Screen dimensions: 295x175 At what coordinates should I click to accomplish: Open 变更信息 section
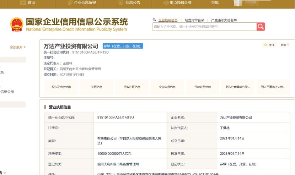[x=97, y=87]
